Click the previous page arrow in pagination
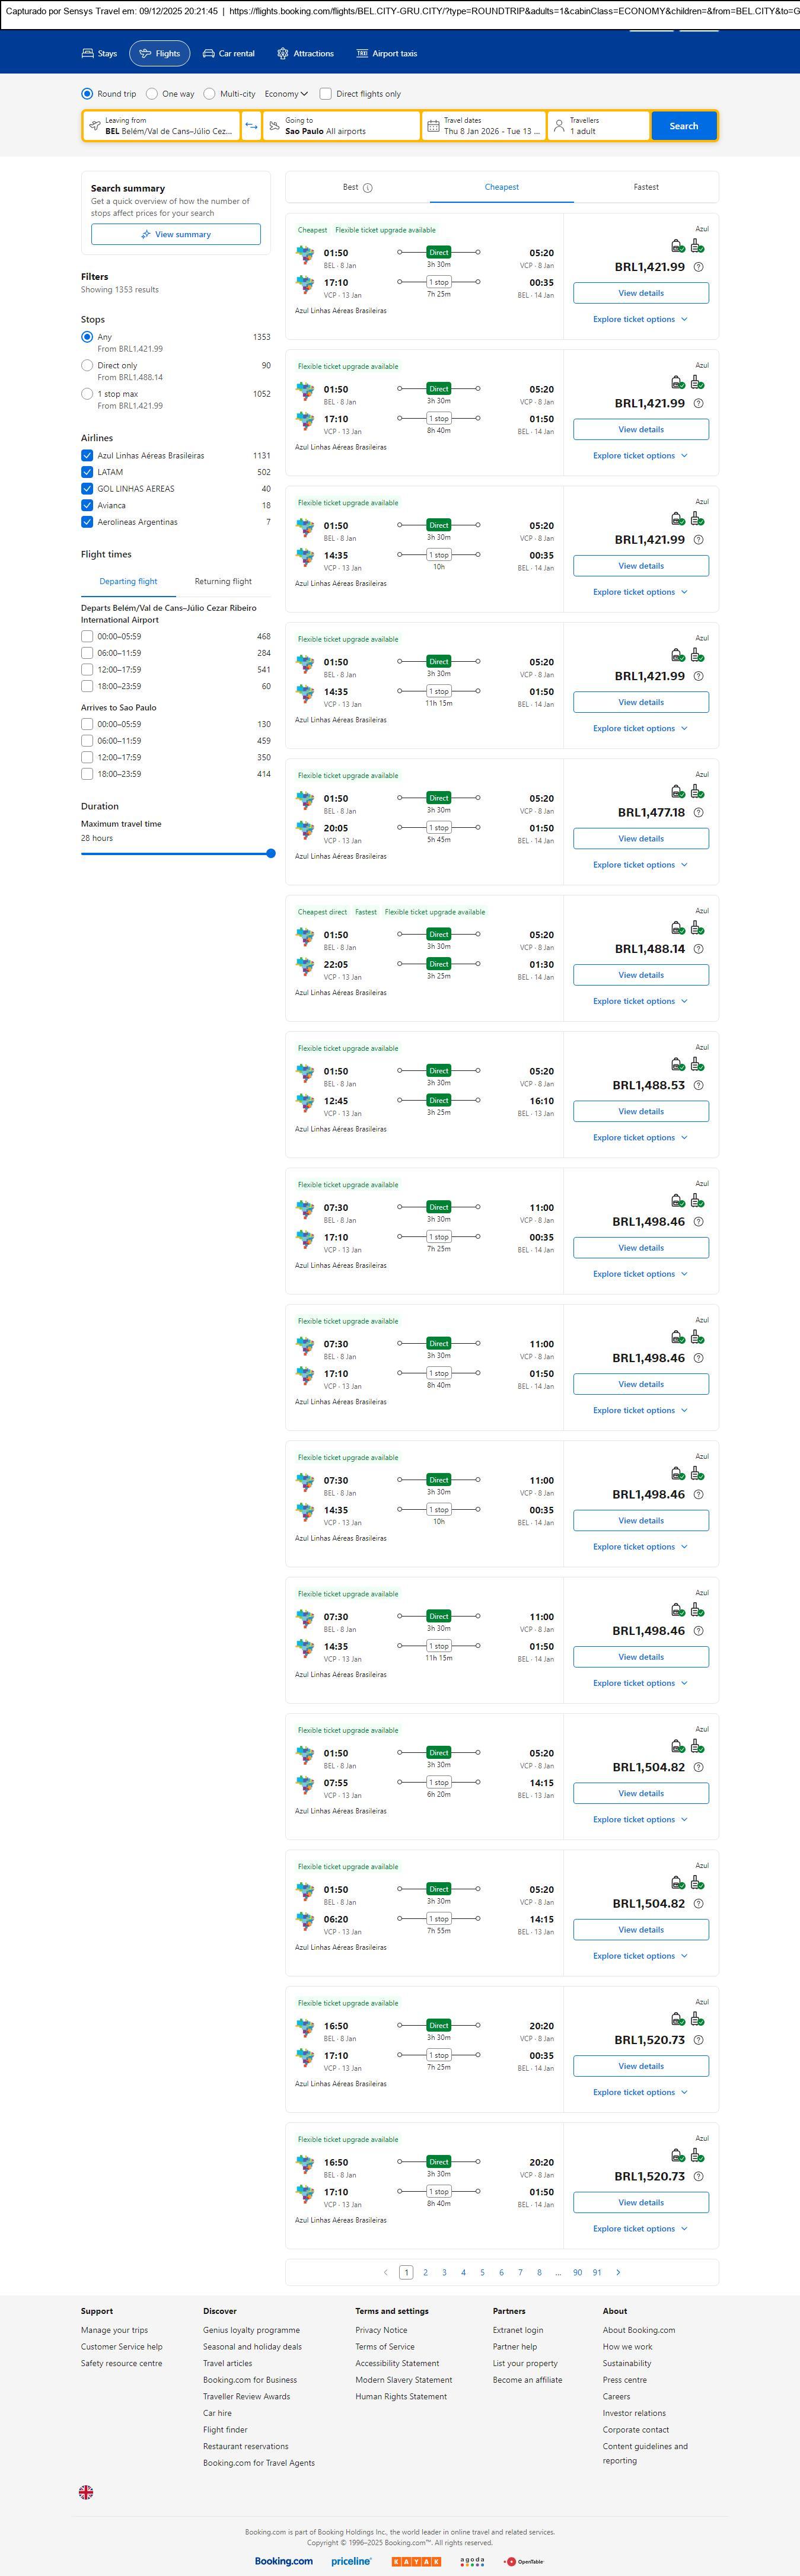 (386, 2272)
